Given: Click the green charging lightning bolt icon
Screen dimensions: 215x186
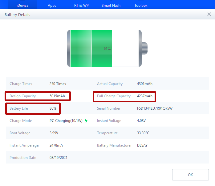Looking at the screenshot, I should click(86, 121).
